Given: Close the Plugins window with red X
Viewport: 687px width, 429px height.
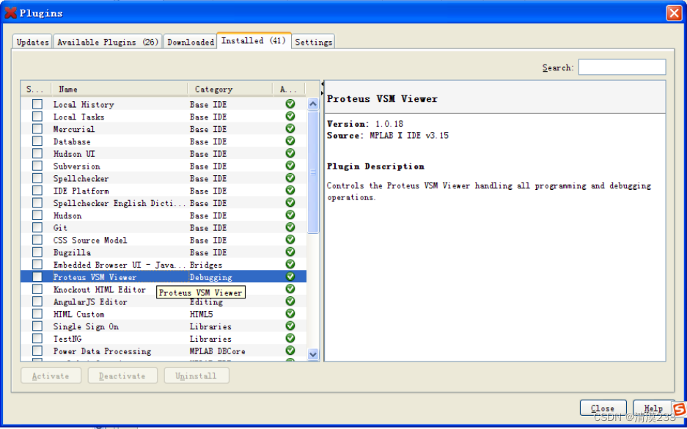Looking at the screenshot, I should coord(674,13).
